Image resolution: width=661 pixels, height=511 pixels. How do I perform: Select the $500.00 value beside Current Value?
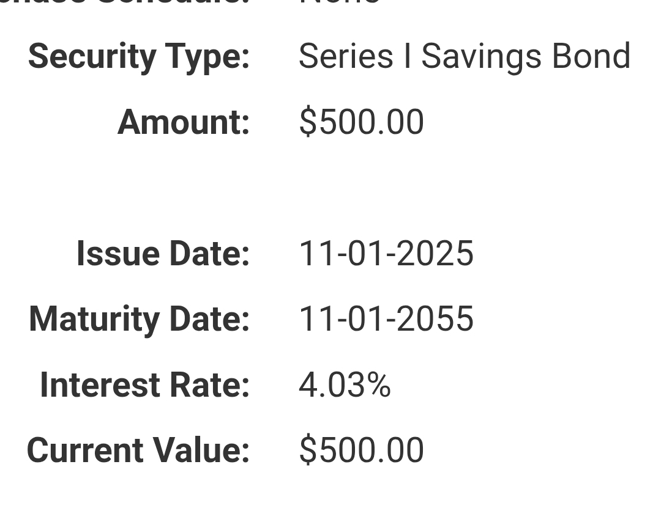click(361, 450)
